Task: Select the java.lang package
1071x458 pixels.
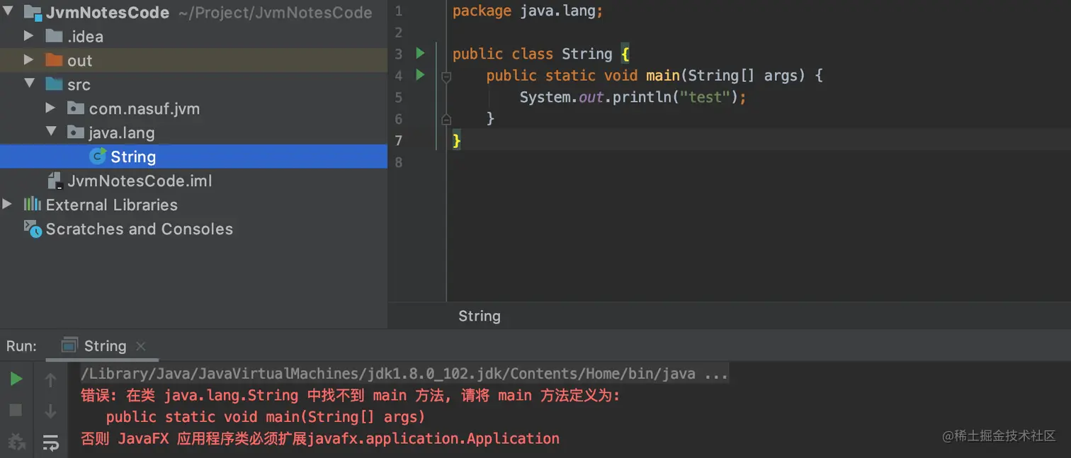Action: click(122, 133)
